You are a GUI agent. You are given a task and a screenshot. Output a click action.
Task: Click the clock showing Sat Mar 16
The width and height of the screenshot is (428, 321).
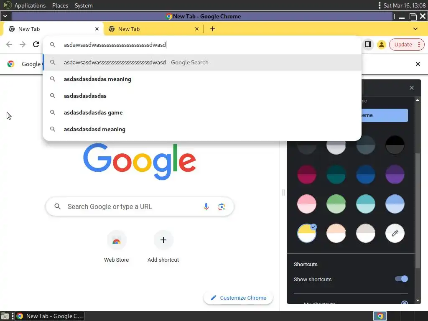click(405, 5)
